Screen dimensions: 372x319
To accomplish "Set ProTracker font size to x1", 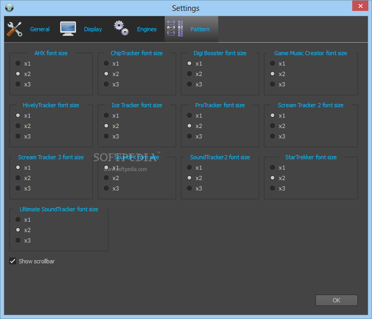I will click(189, 116).
